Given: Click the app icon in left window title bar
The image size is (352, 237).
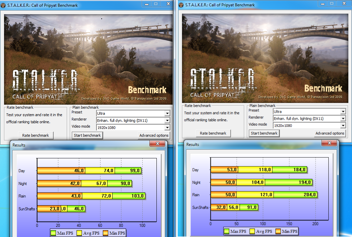Looking at the screenshot, I should (x=3, y=5).
